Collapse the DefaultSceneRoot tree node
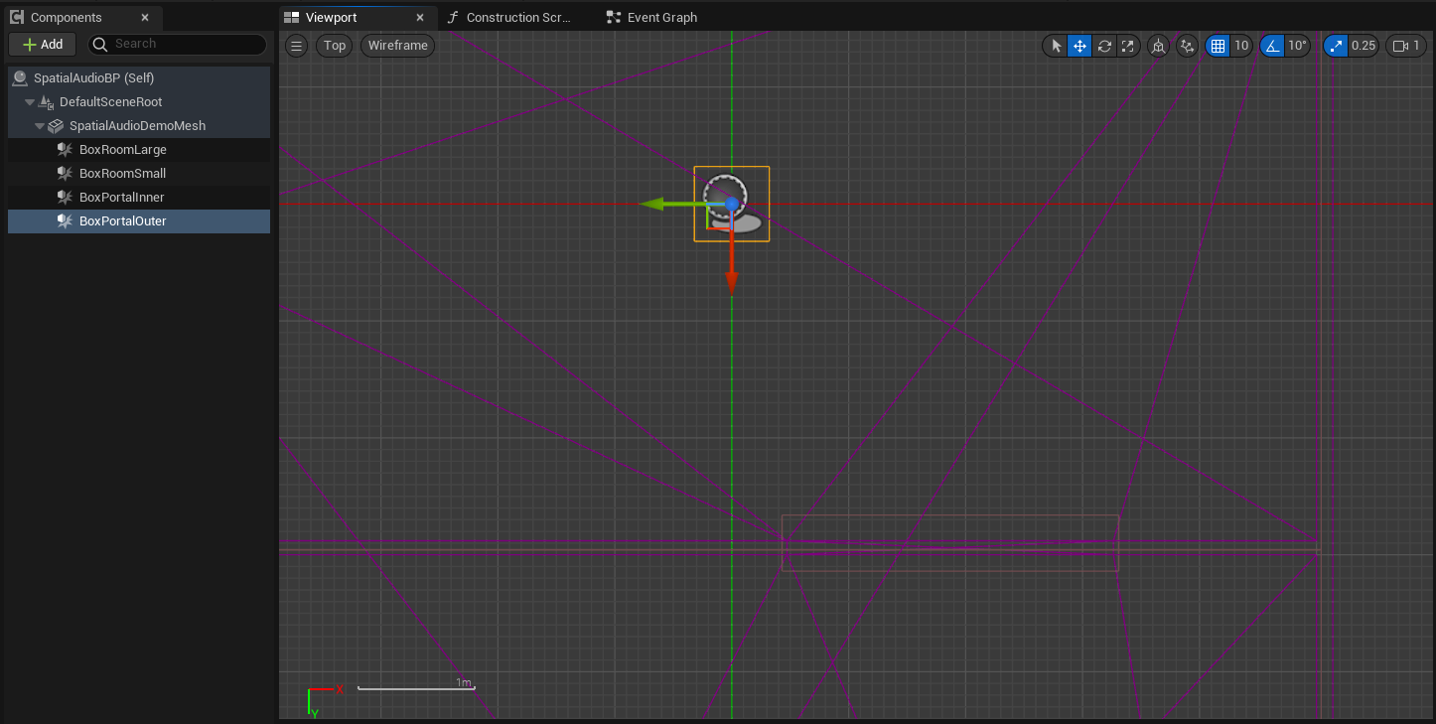 (x=30, y=102)
